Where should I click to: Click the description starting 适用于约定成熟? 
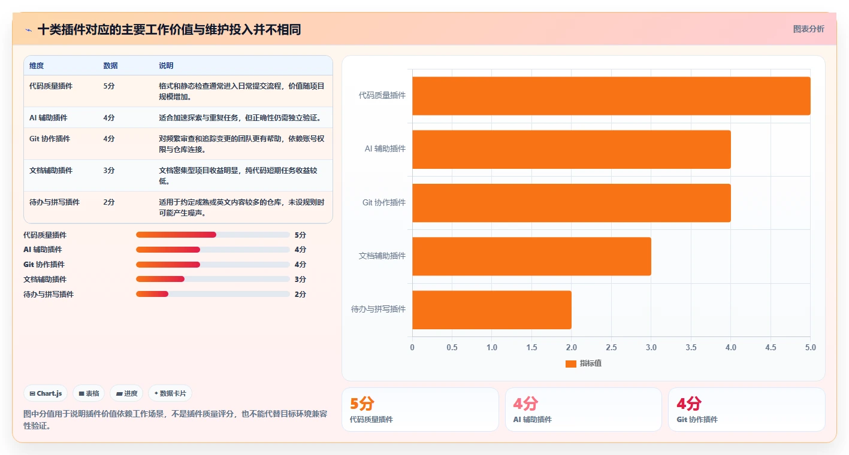[242, 208]
